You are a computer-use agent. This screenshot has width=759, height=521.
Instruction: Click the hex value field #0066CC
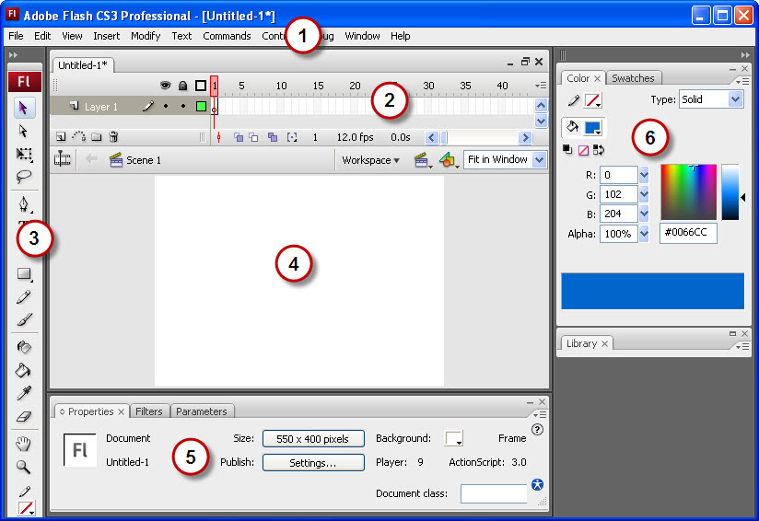click(688, 233)
